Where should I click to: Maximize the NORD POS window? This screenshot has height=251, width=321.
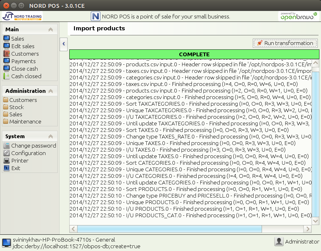click(x=21, y=6)
